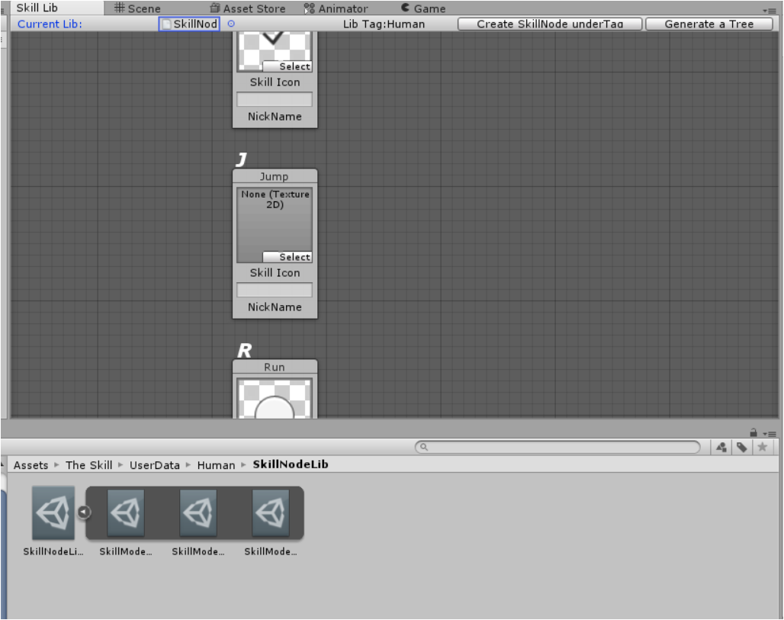This screenshot has width=784, height=620.
Task: Toggle the project panel lock icon
Action: click(753, 432)
